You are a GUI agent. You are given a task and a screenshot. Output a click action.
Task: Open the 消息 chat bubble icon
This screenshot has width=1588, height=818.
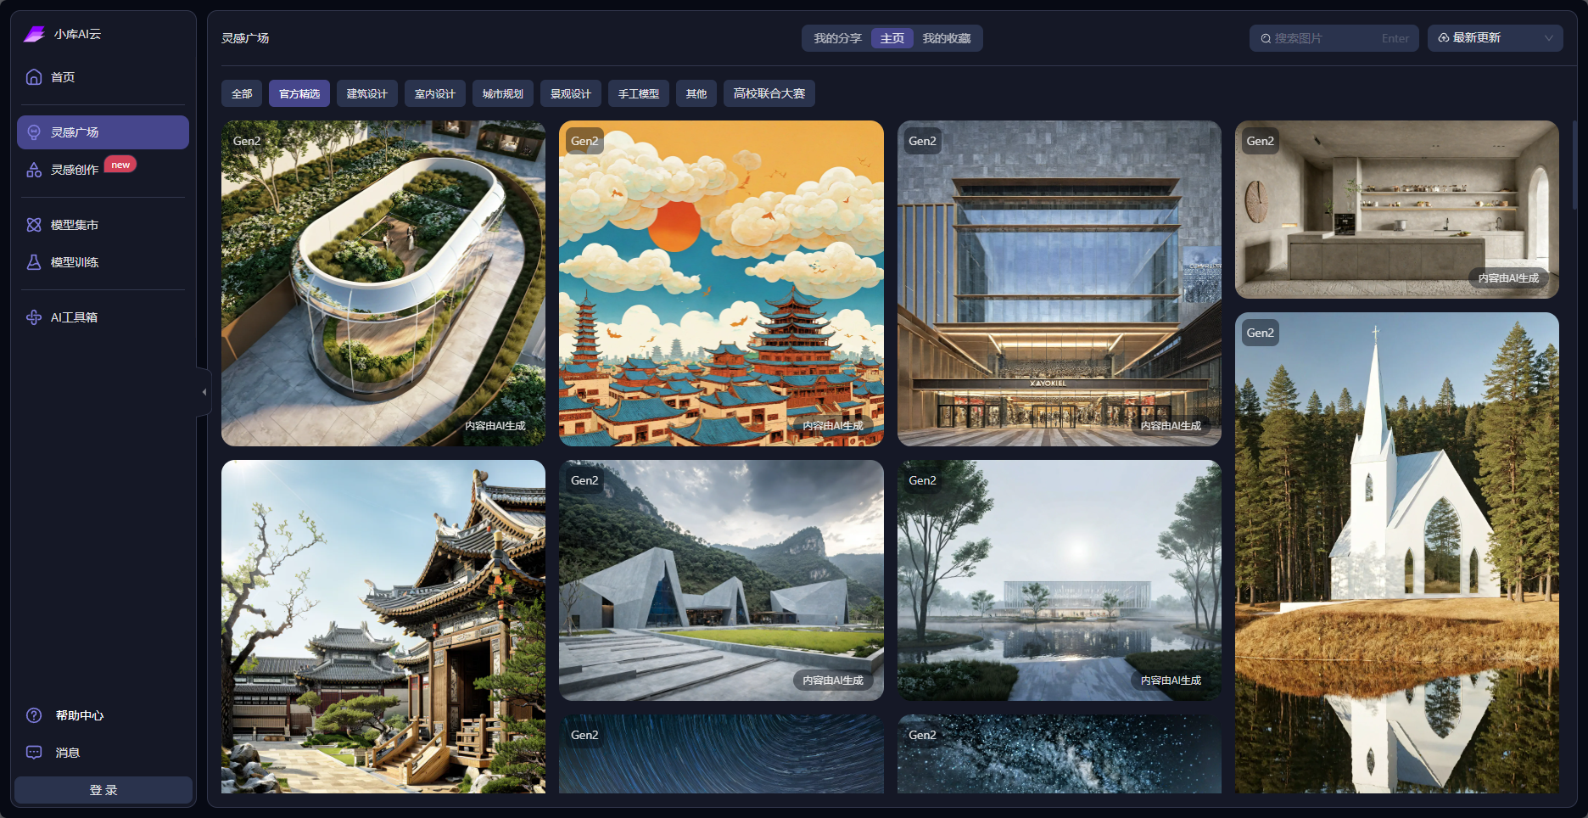click(34, 753)
